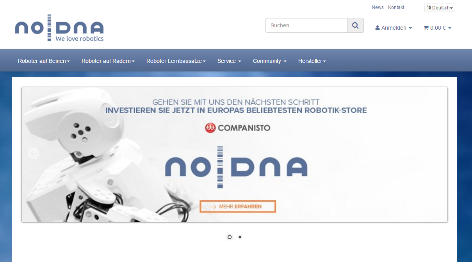Open the Roboter Lernbausätze menu
Image resolution: width=472 pixels, height=262 pixels.
click(176, 61)
